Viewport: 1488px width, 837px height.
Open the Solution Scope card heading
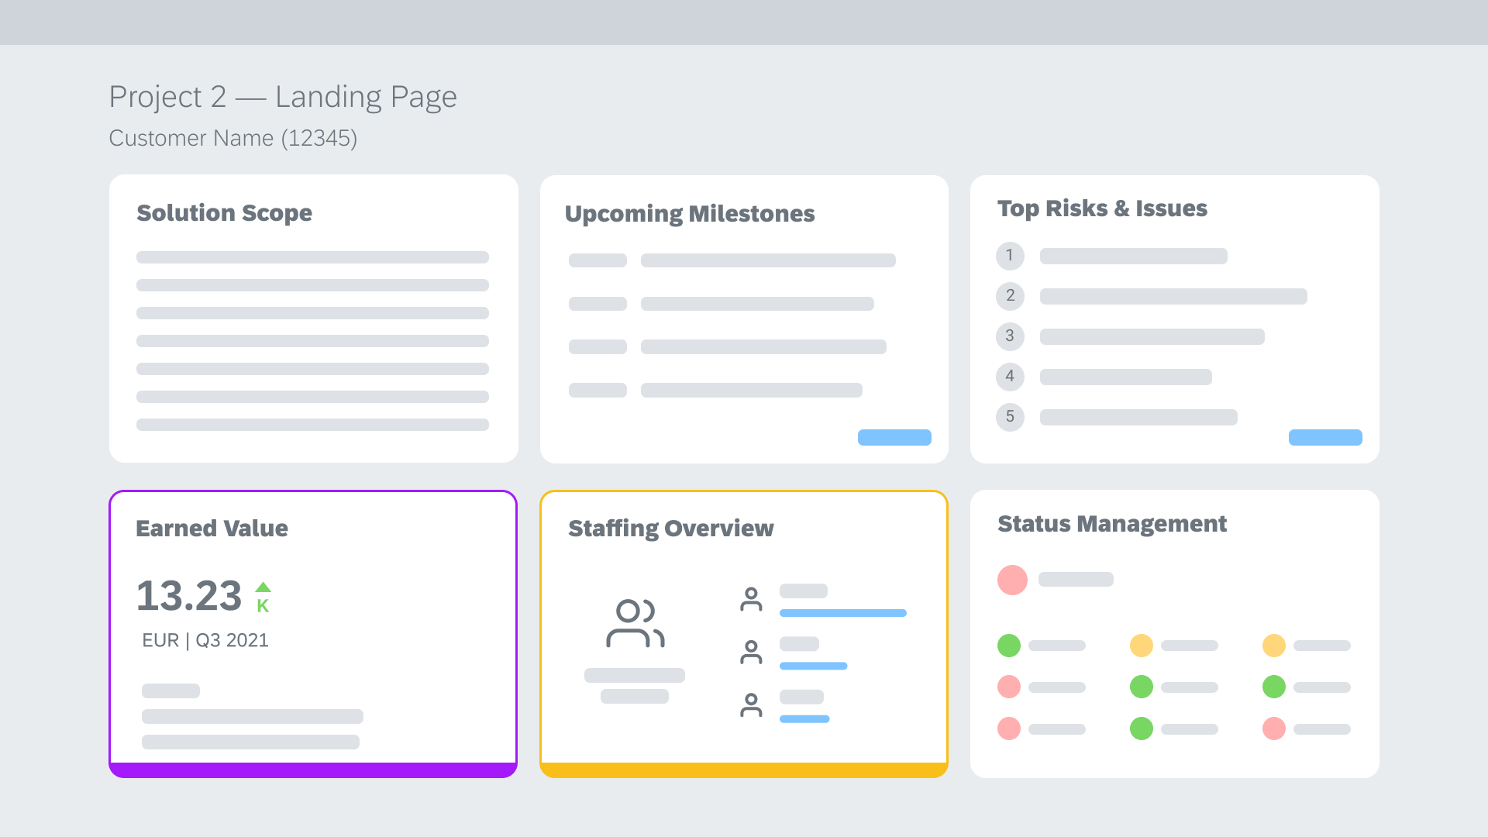[x=224, y=213]
